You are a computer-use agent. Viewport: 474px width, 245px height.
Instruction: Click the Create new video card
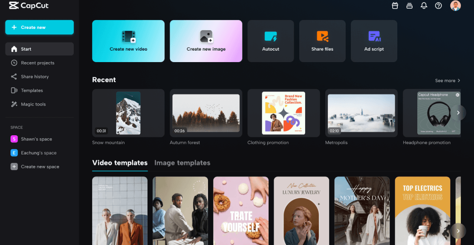pos(128,41)
